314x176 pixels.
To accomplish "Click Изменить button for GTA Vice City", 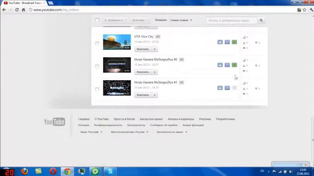I will pos(143,49).
